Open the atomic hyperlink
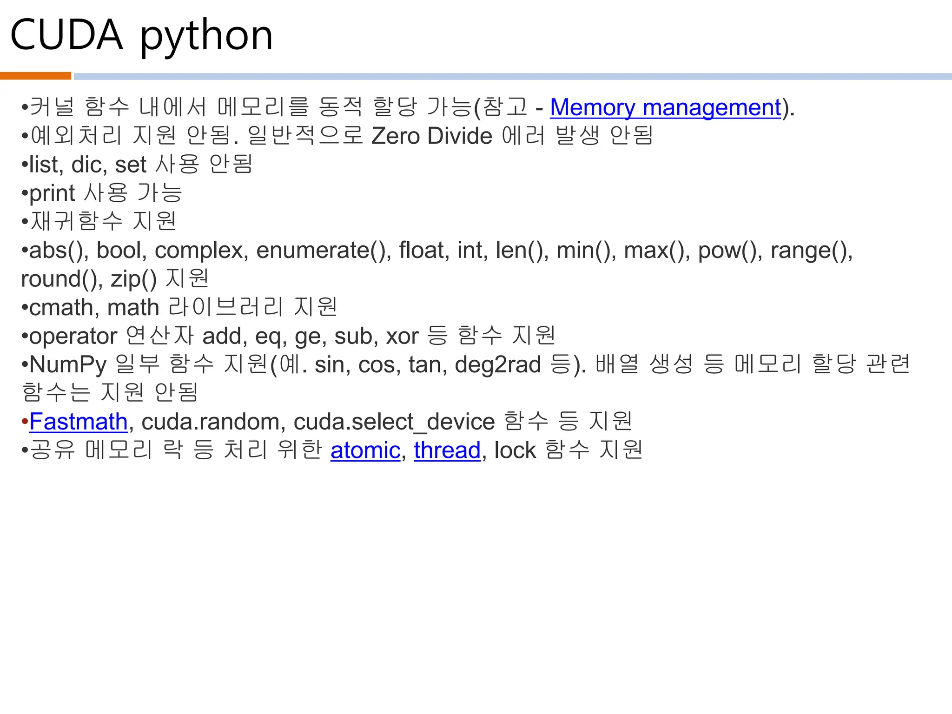 (365, 450)
